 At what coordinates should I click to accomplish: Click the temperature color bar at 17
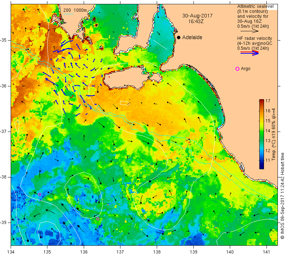click(x=261, y=100)
